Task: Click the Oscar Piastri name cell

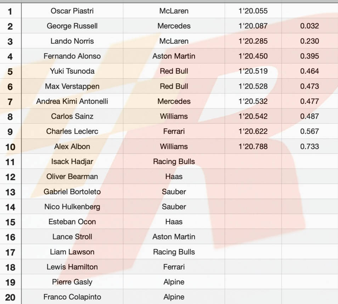Action: pos(72,11)
